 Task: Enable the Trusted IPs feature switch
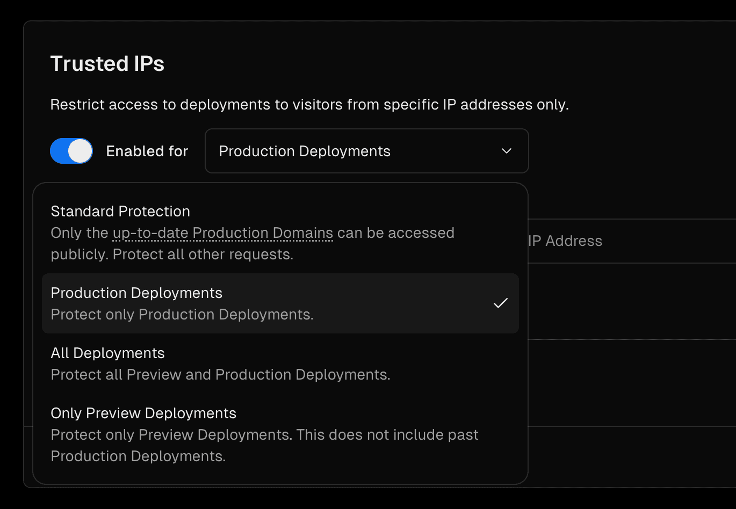click(x=71, y=151)
